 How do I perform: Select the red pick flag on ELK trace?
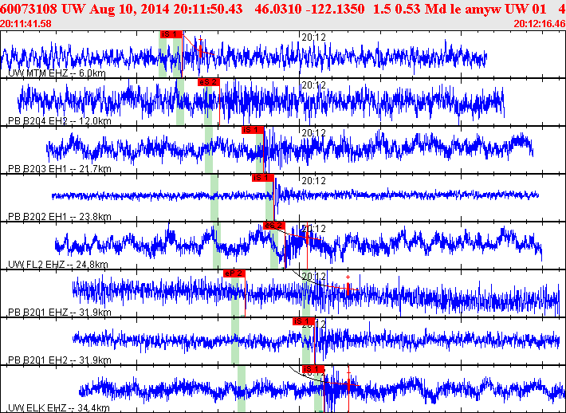click(313, 368)
